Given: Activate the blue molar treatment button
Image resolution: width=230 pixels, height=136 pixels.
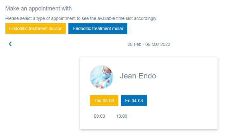Looking at the screenshot, I should [98, 28].
